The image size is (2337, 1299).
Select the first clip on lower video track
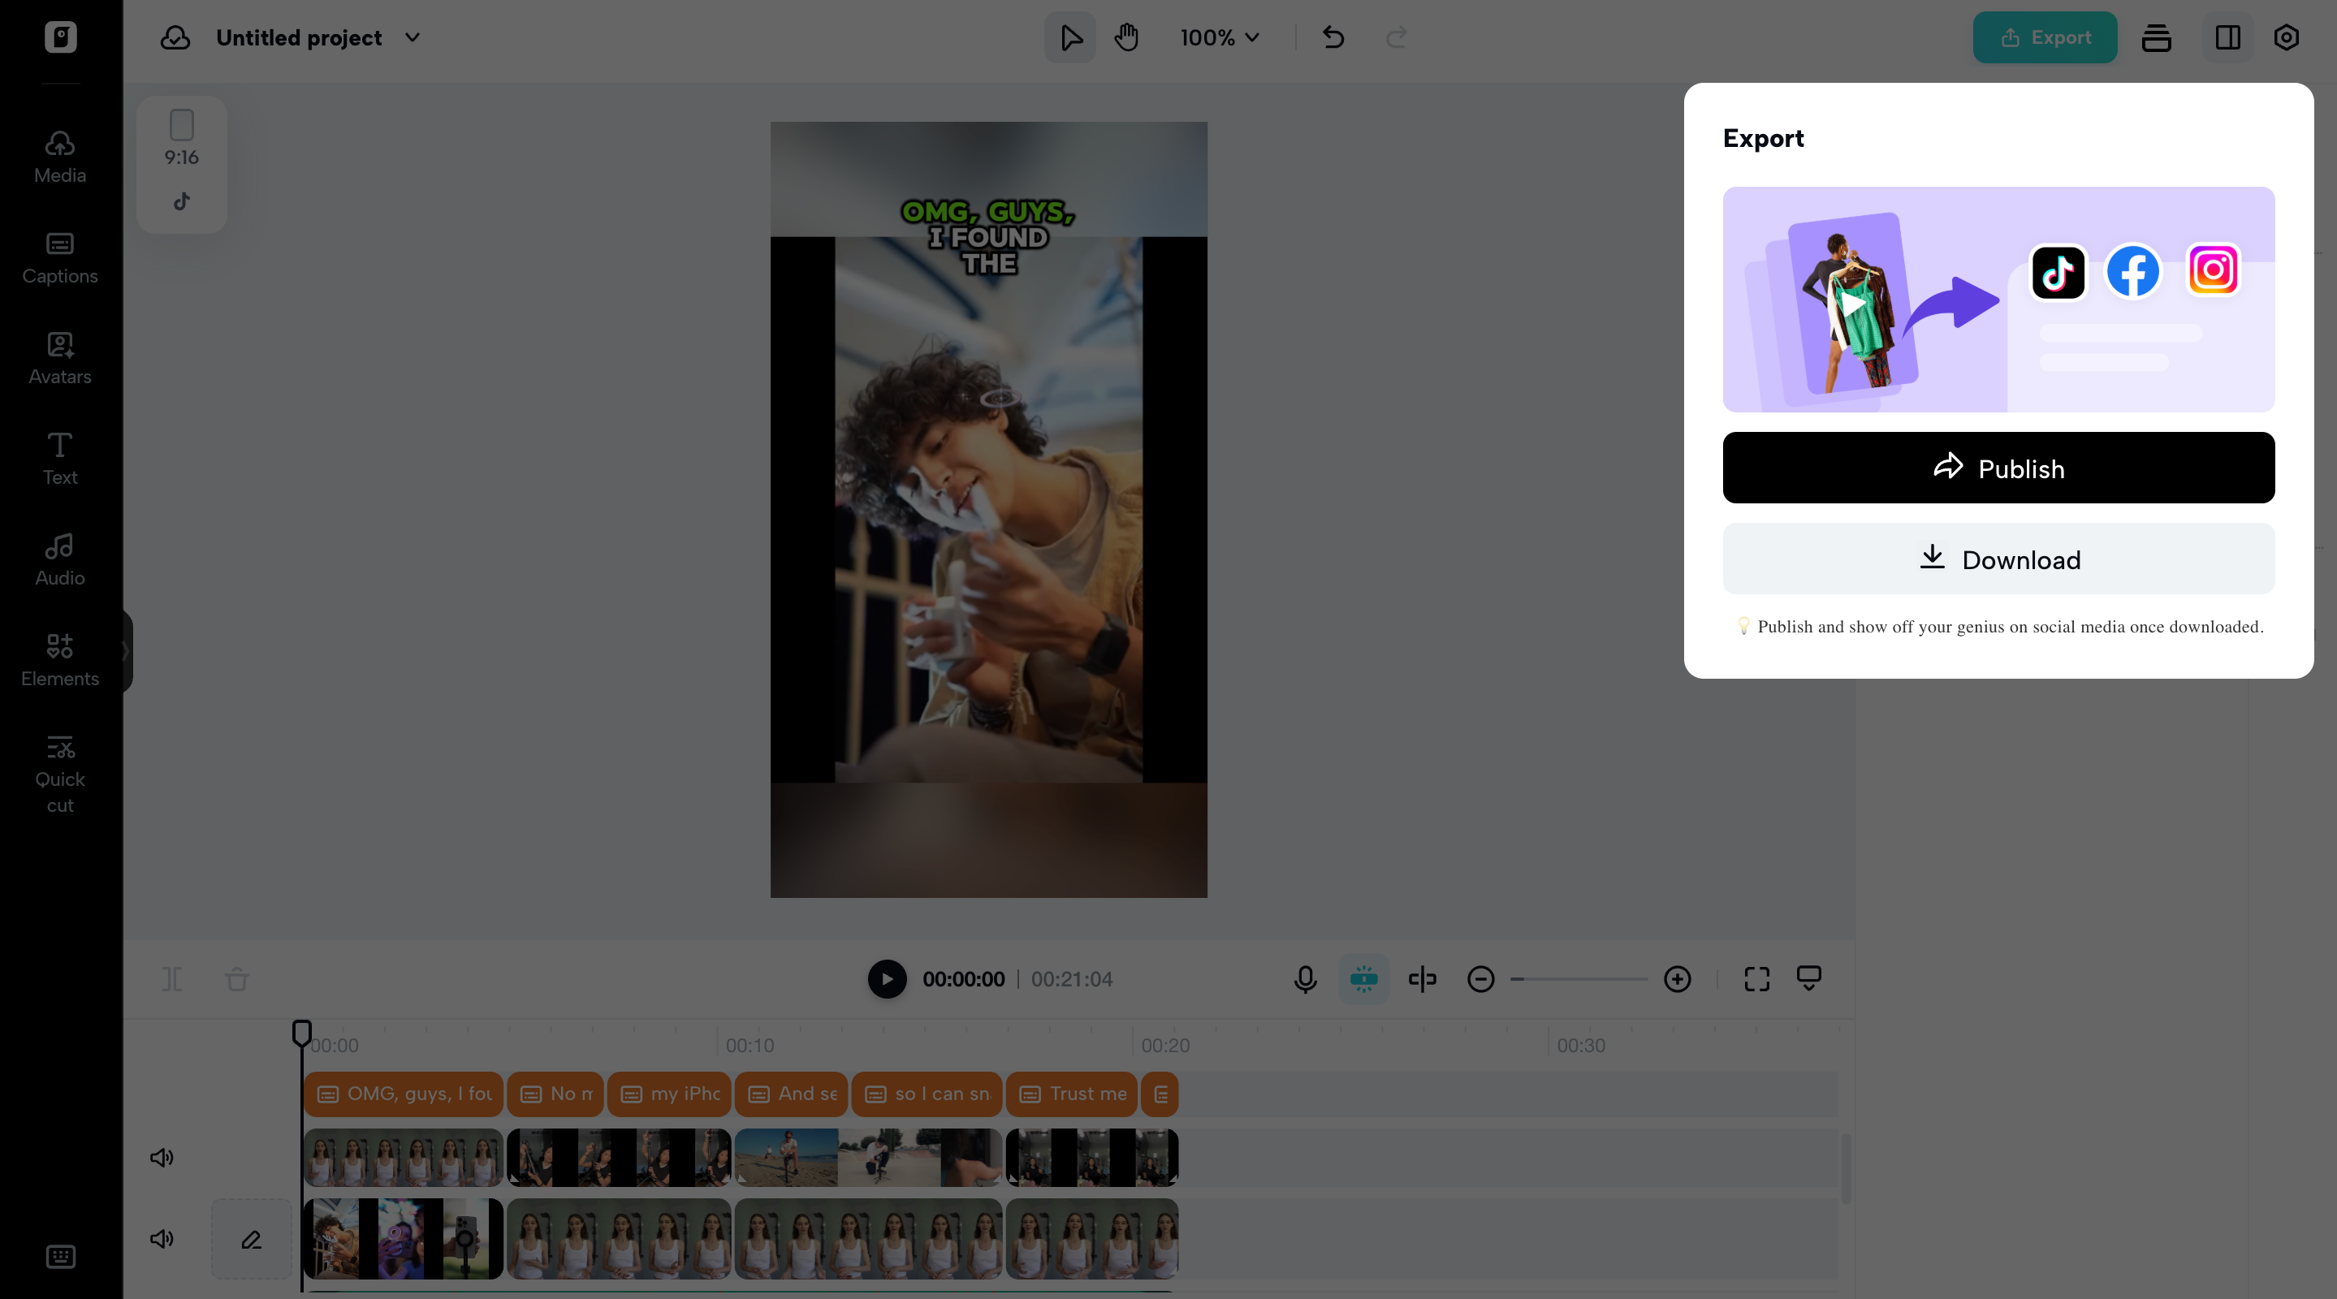point(404,1238)
